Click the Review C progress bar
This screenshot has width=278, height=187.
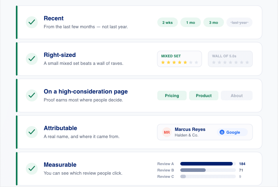click(x=208, y=177)
